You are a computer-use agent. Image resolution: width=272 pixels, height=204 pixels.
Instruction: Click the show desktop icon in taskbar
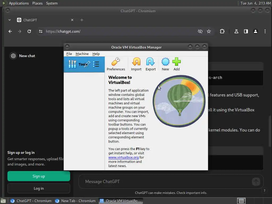[3, 201]
